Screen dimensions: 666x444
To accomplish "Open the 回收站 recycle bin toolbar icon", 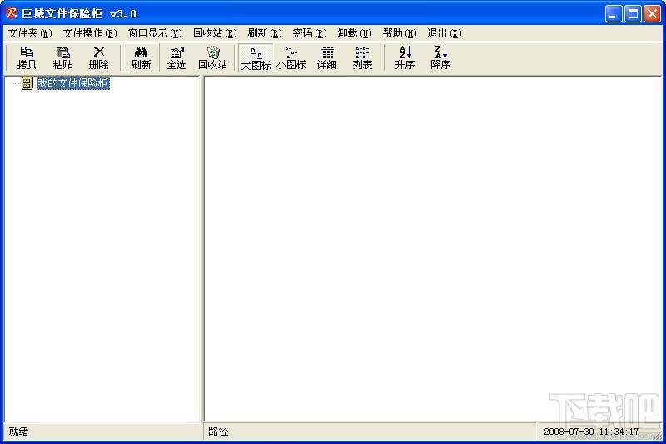I will click(x=213, y=57).
